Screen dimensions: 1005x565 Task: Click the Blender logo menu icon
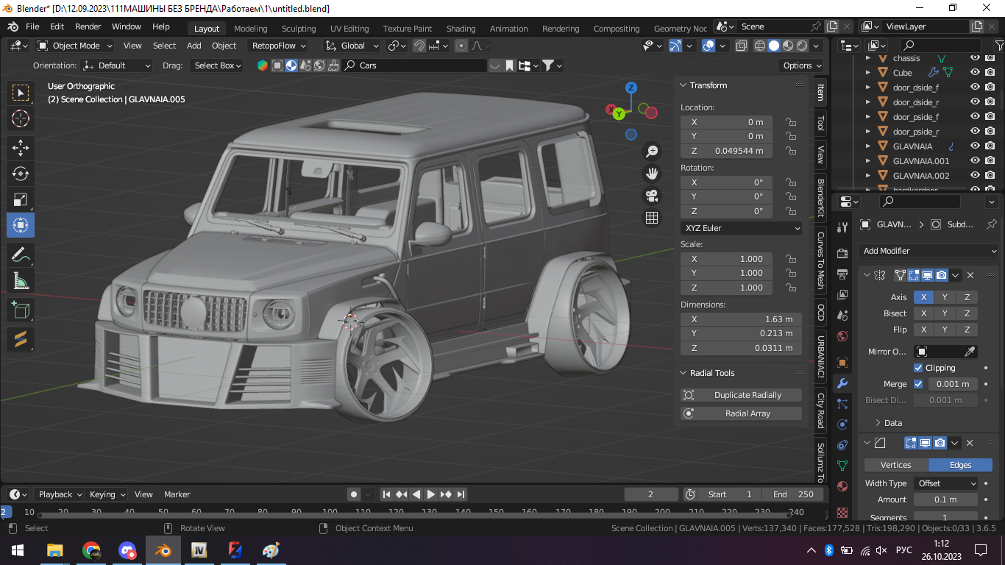13,26
